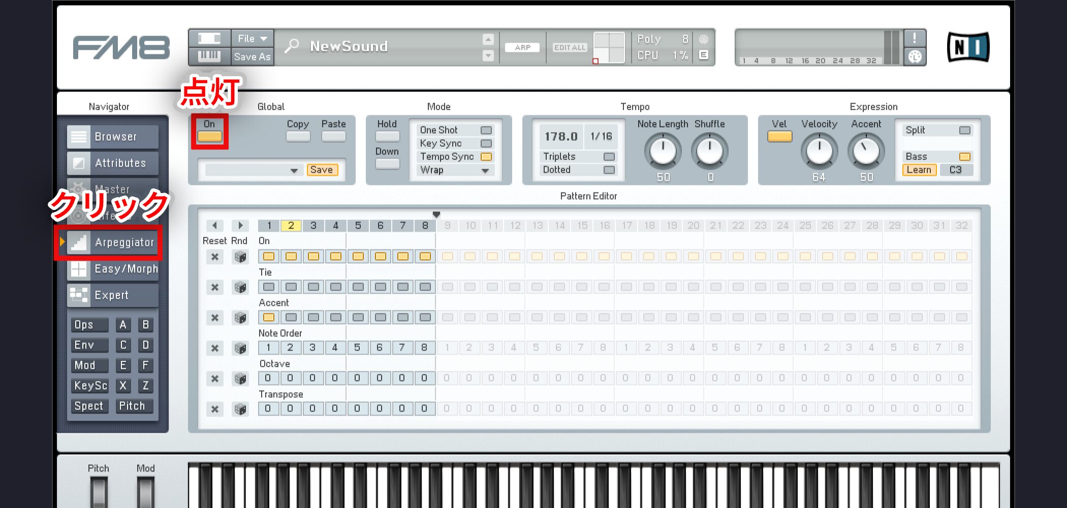Open Operator A page
The width and height of the screenshot is (1067, 508).
(x=122, y=325)
